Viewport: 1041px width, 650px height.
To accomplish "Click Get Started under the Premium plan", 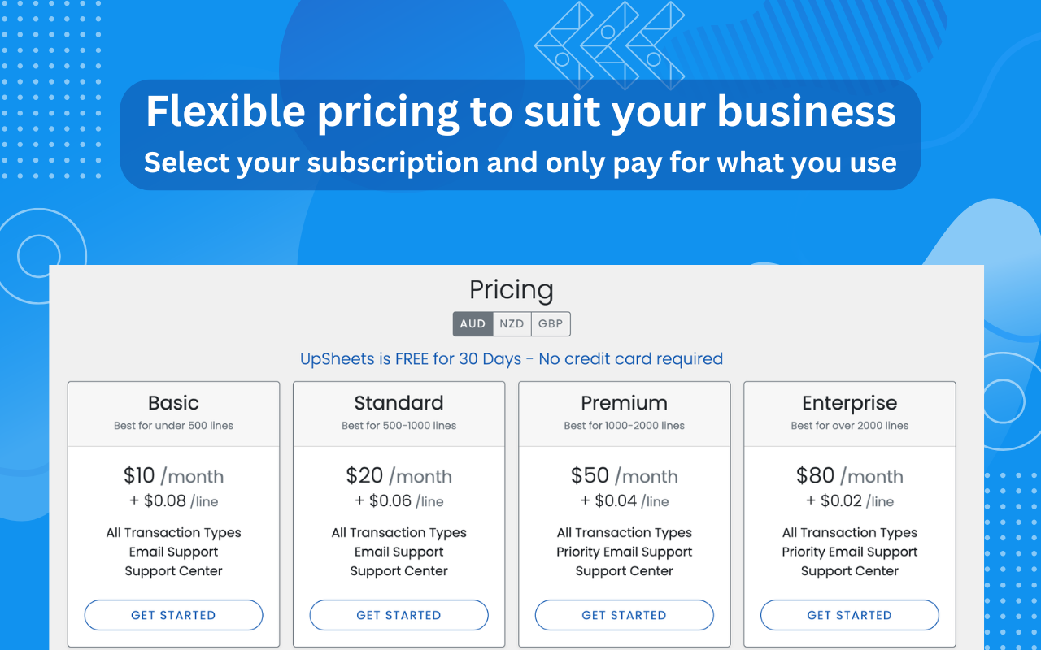I will tap(624, 615).
